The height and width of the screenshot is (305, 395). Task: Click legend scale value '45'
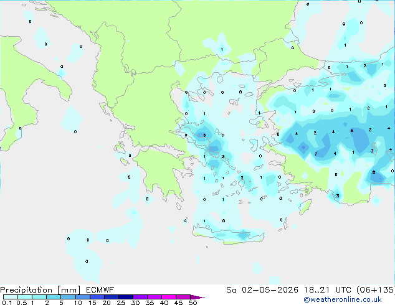[178, 303]
